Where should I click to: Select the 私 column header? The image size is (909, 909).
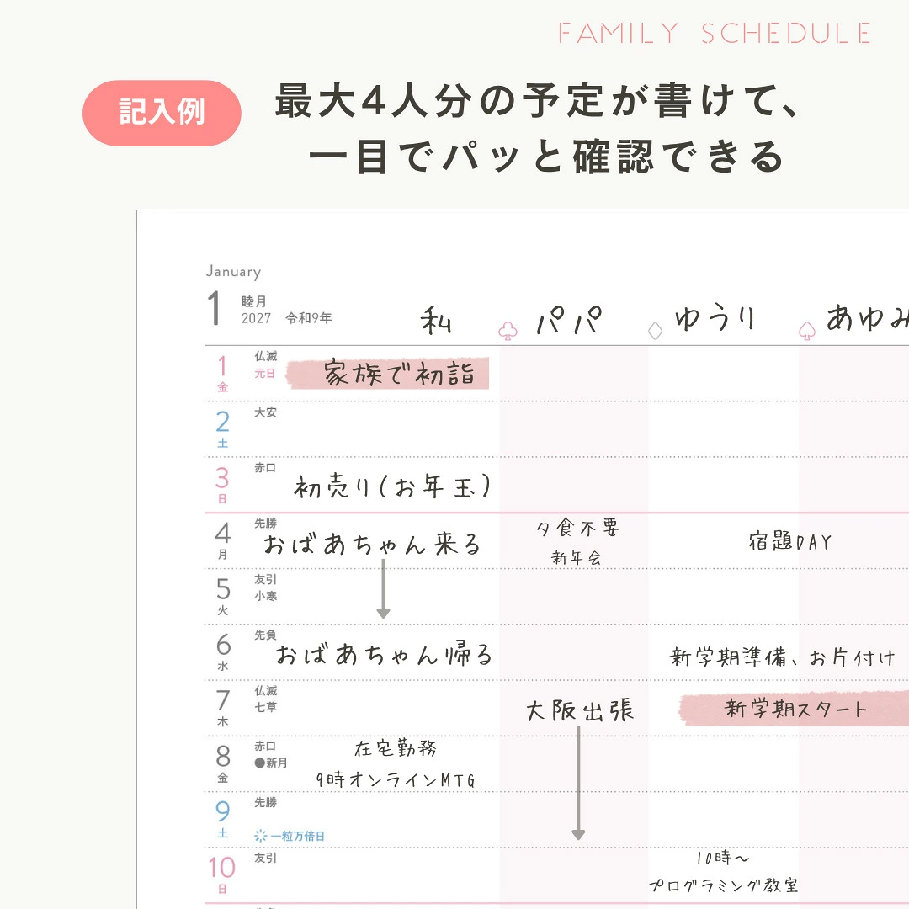pyautogui.click(x=436, y=321)
